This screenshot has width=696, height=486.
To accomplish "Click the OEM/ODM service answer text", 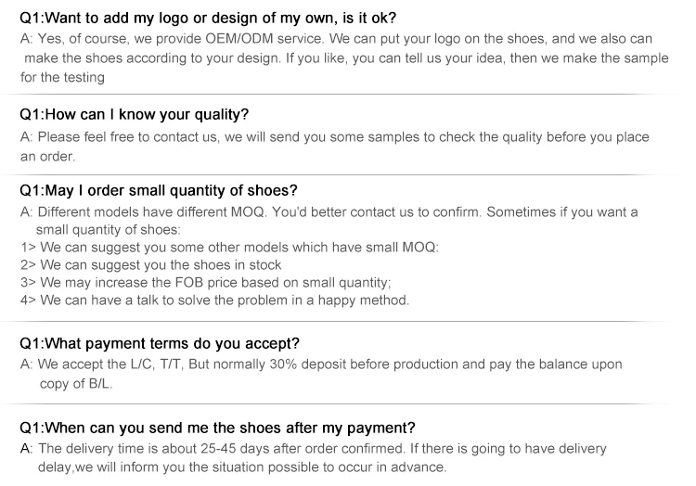I will click(x=335, y=39).
